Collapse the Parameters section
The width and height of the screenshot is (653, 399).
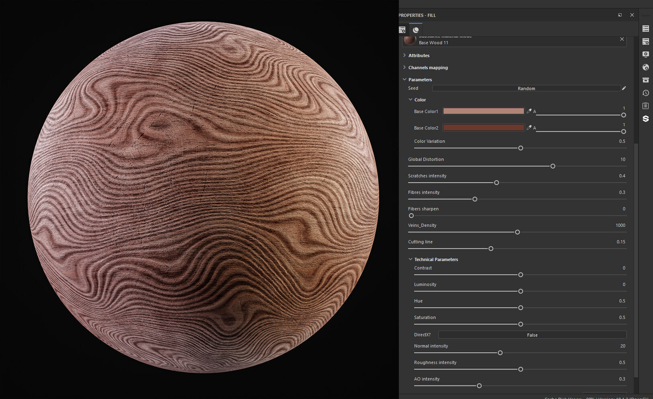tap(405, 79)
